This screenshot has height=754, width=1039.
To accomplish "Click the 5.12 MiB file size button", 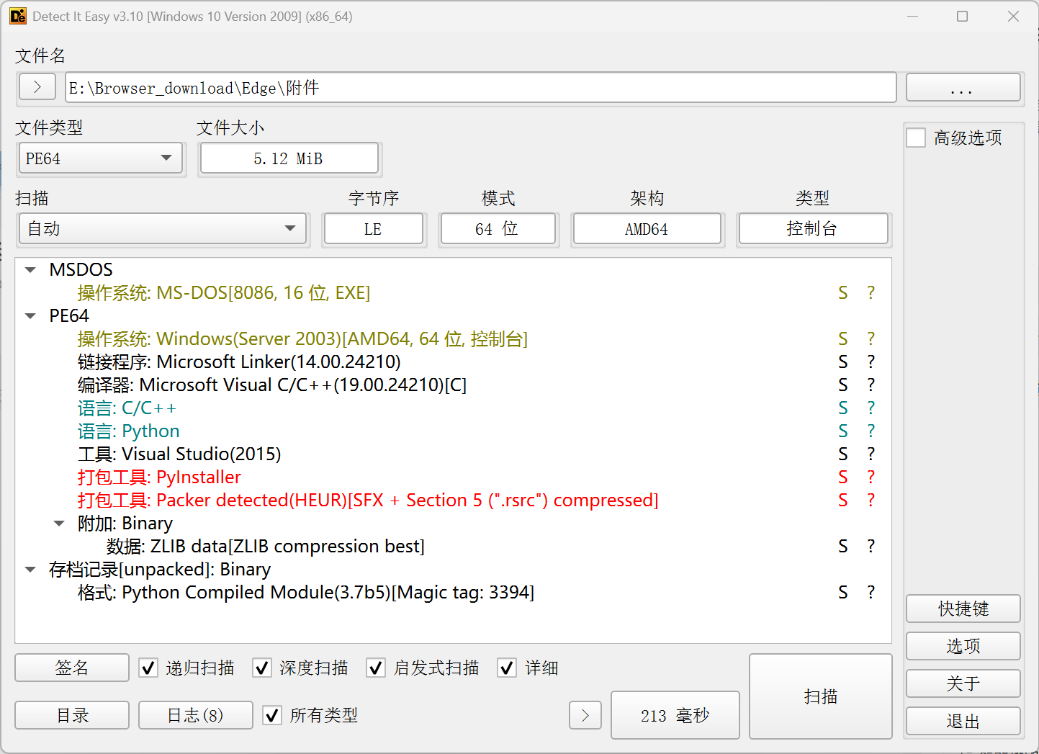I will point(289,158).
